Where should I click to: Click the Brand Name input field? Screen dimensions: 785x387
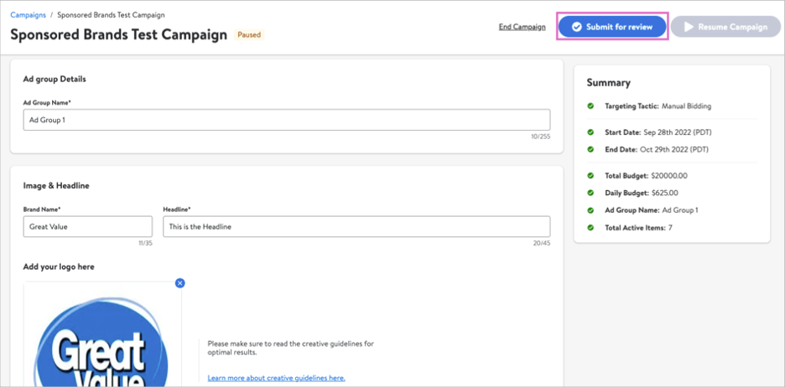pos(87,226)
